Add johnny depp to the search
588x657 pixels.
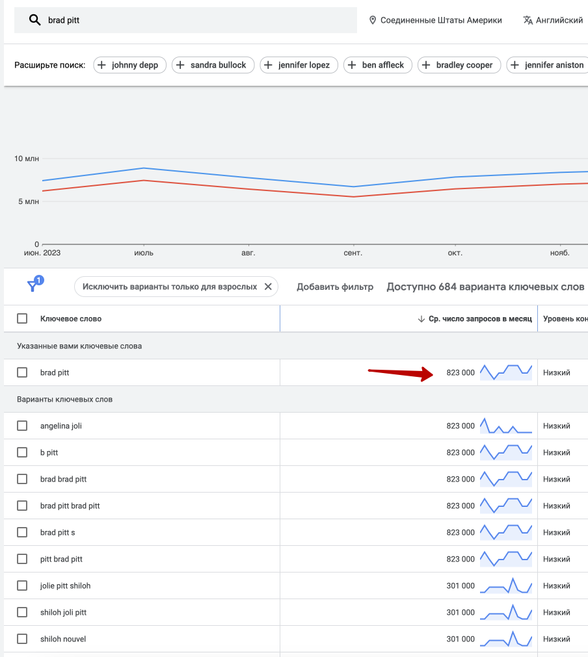130,65
